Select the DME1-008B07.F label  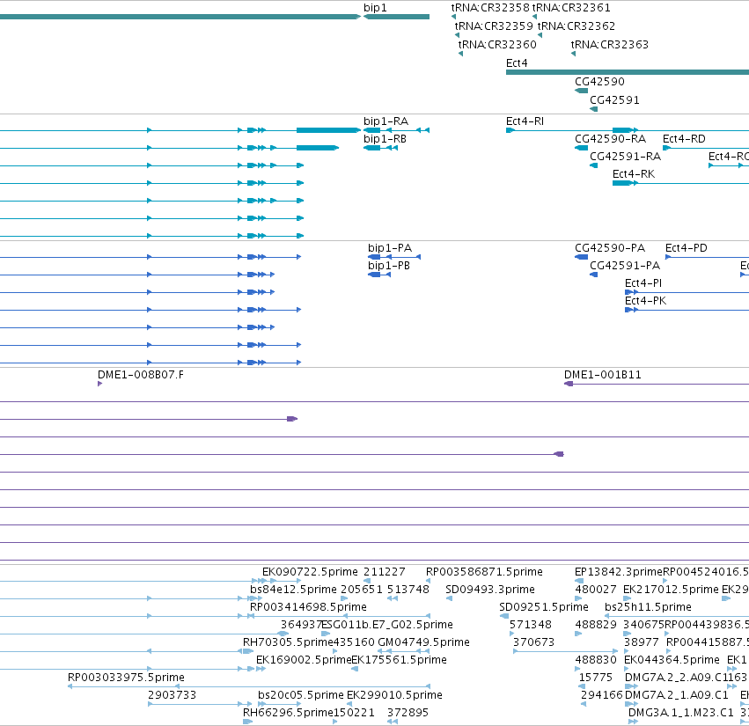coord(141,375)
